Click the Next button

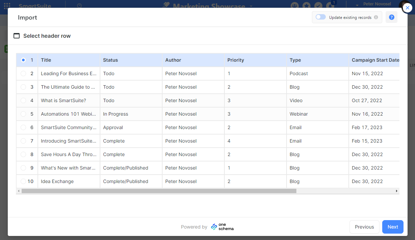[x=393, y=227]
